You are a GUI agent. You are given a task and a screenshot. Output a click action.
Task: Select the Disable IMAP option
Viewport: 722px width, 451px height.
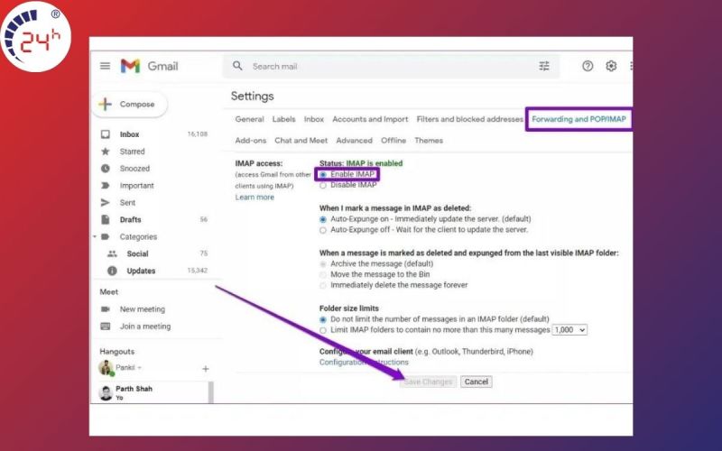(x=323, y=186)
